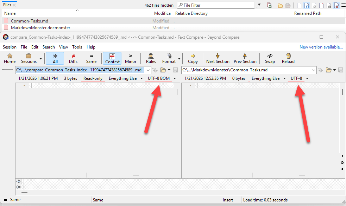Toggle Context display mode
Viewport: 346px width, 206px height.
click(x=112, y=58)
